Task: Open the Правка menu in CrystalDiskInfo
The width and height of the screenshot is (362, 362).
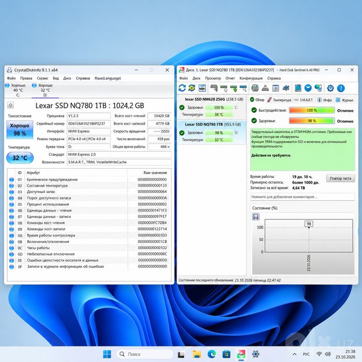Action: pyautogui.click(x=26, y=78)
